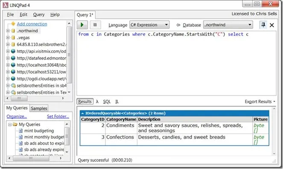
Task: Click the globe icon for localhost:53211 connection
Action: click(13, 72)
